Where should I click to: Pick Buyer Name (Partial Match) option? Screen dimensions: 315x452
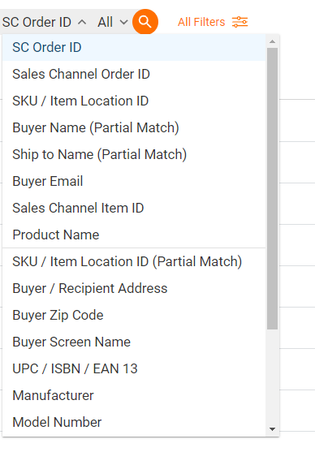pyautogui.click(x=134, y=127)
